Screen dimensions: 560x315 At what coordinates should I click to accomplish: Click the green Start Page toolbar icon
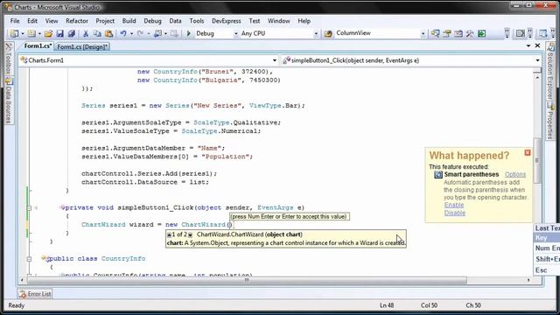click(x=482, y=33)
